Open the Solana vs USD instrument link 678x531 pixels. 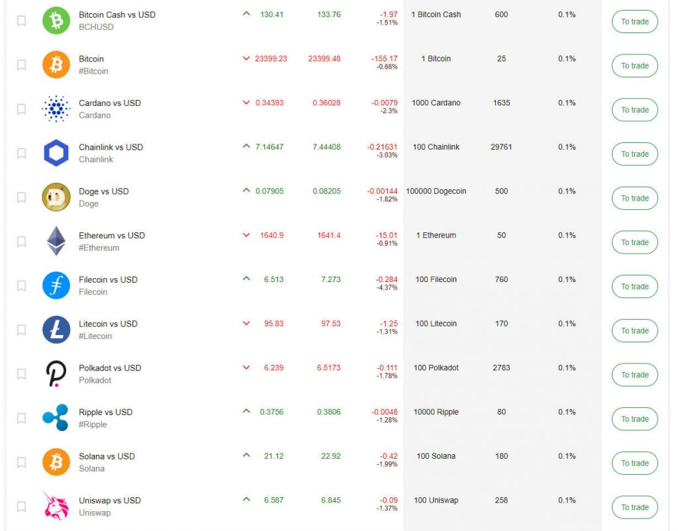[107, 456]
